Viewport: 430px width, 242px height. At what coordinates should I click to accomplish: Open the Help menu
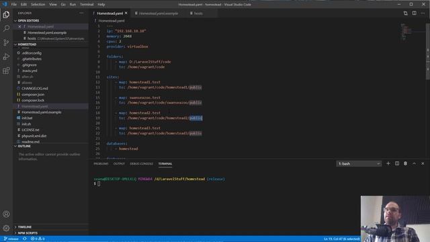(x=101, y=5)
